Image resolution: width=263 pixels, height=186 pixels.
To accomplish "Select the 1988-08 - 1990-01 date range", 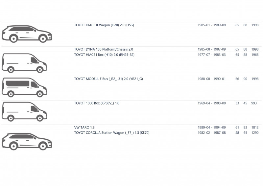I will [x=212, y=79].
